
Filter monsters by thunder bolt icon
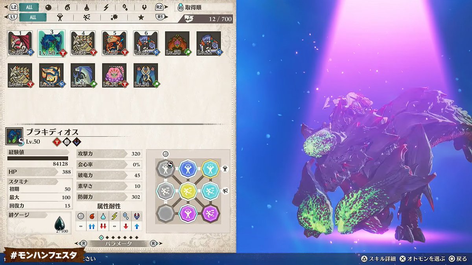106,7
